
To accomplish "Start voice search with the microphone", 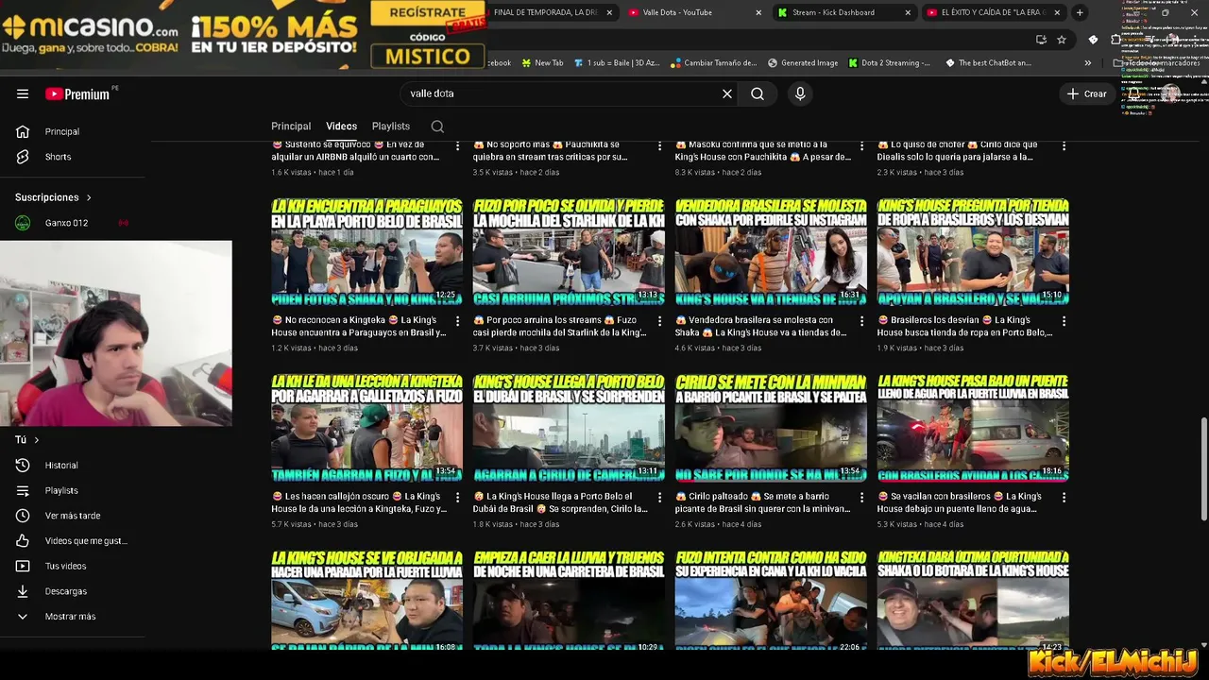I will (x=800, y=93).
